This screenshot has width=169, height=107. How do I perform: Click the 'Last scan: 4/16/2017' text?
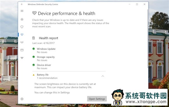[x=43, y=43]
